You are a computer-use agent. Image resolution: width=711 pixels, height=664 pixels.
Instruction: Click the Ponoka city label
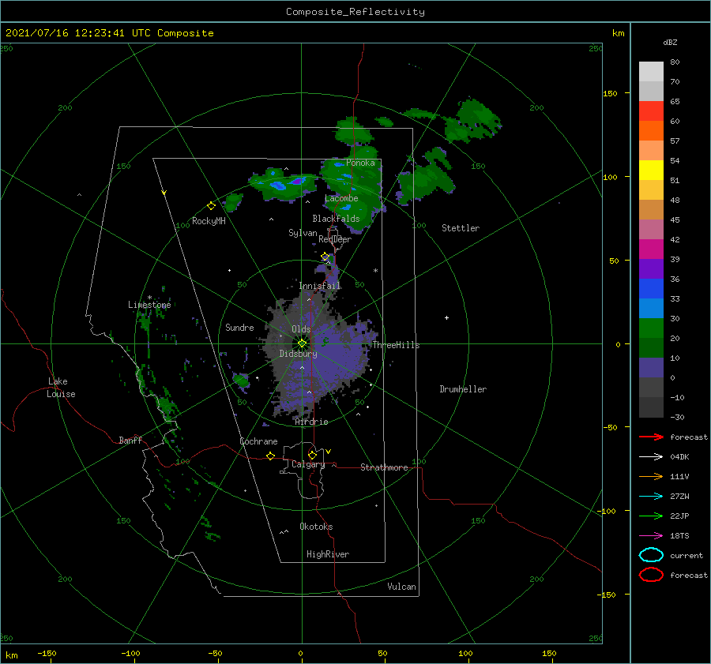360,163
